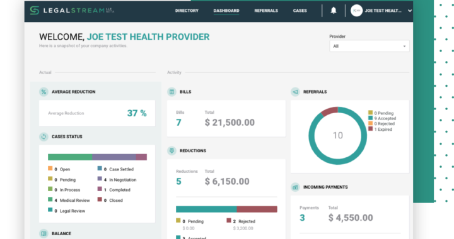Click the Completed legend swatch
The width and height of the screenshot is (454, 239).
click(100, 189)
